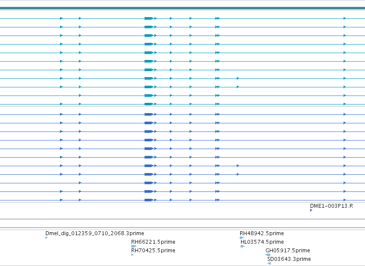Click the reverse arrow under GH05917.5prime
This screenshot has width=365, height=266.
pos(268,255)
